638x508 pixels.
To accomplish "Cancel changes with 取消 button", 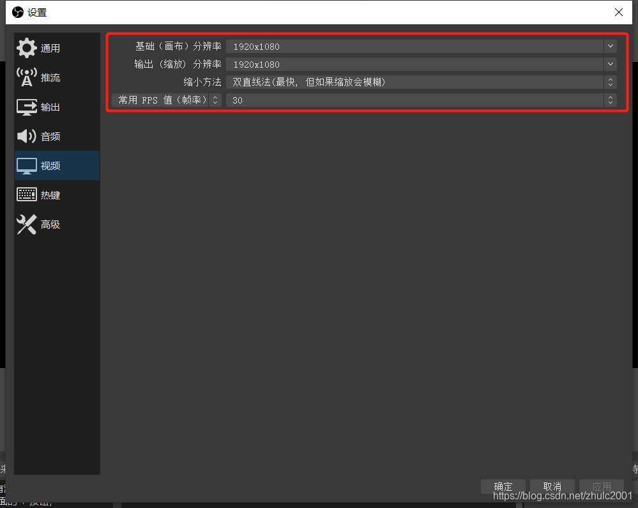I will 552,486.
